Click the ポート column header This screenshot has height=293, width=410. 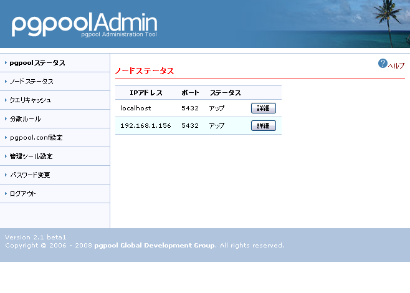(x=190, y=93)
